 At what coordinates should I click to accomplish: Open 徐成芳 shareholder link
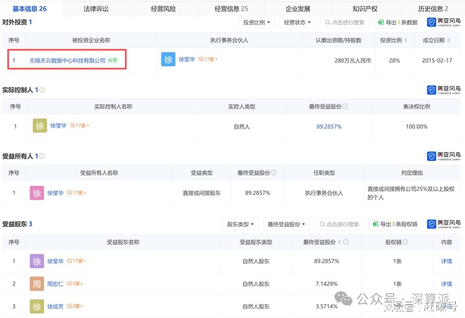[x=55, y=306]
